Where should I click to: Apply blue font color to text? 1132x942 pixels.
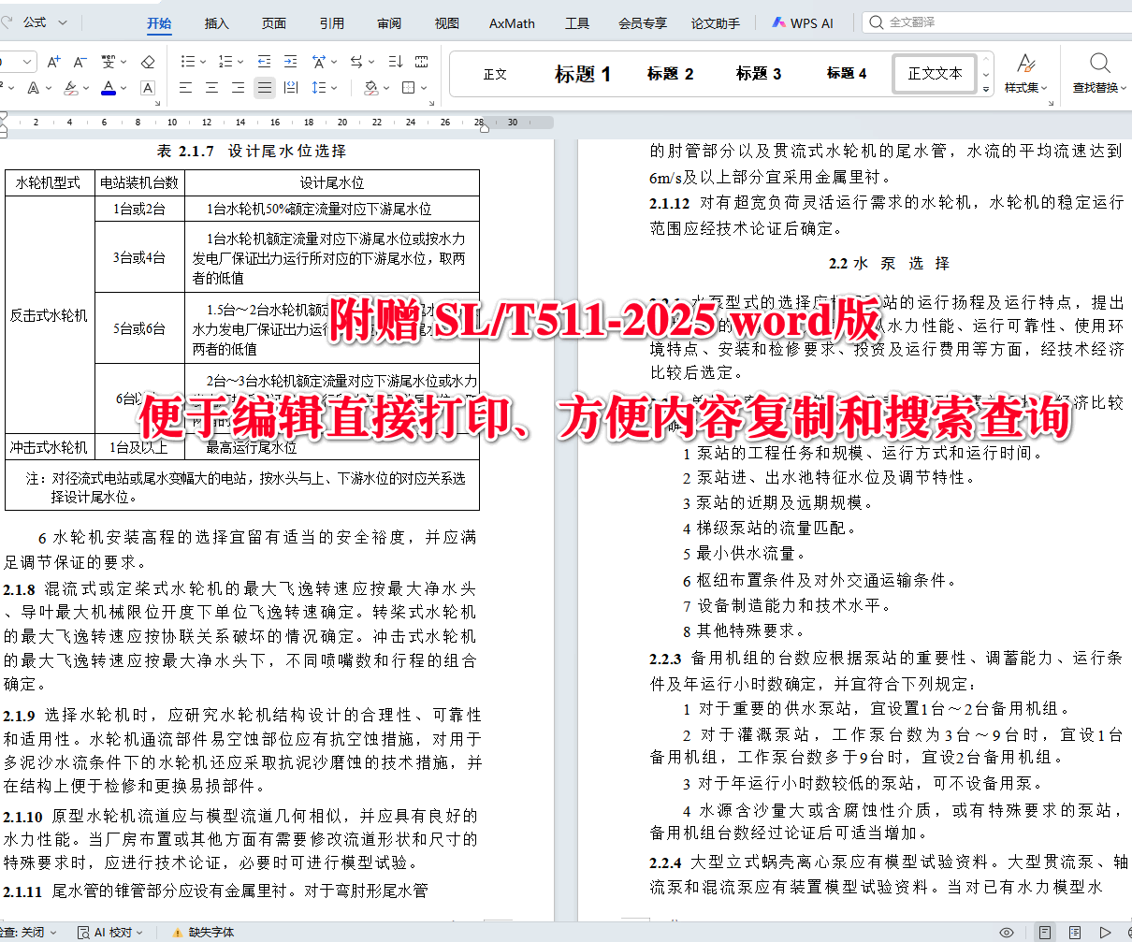(x=109, y=88)
